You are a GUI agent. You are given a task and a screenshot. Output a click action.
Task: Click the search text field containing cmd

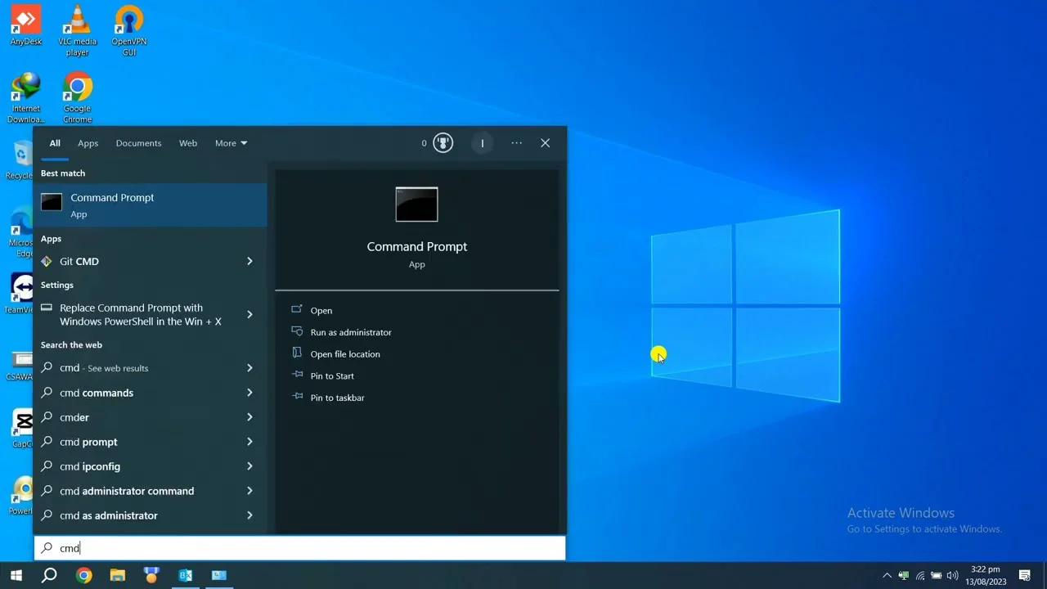click(x=311, y=548)
